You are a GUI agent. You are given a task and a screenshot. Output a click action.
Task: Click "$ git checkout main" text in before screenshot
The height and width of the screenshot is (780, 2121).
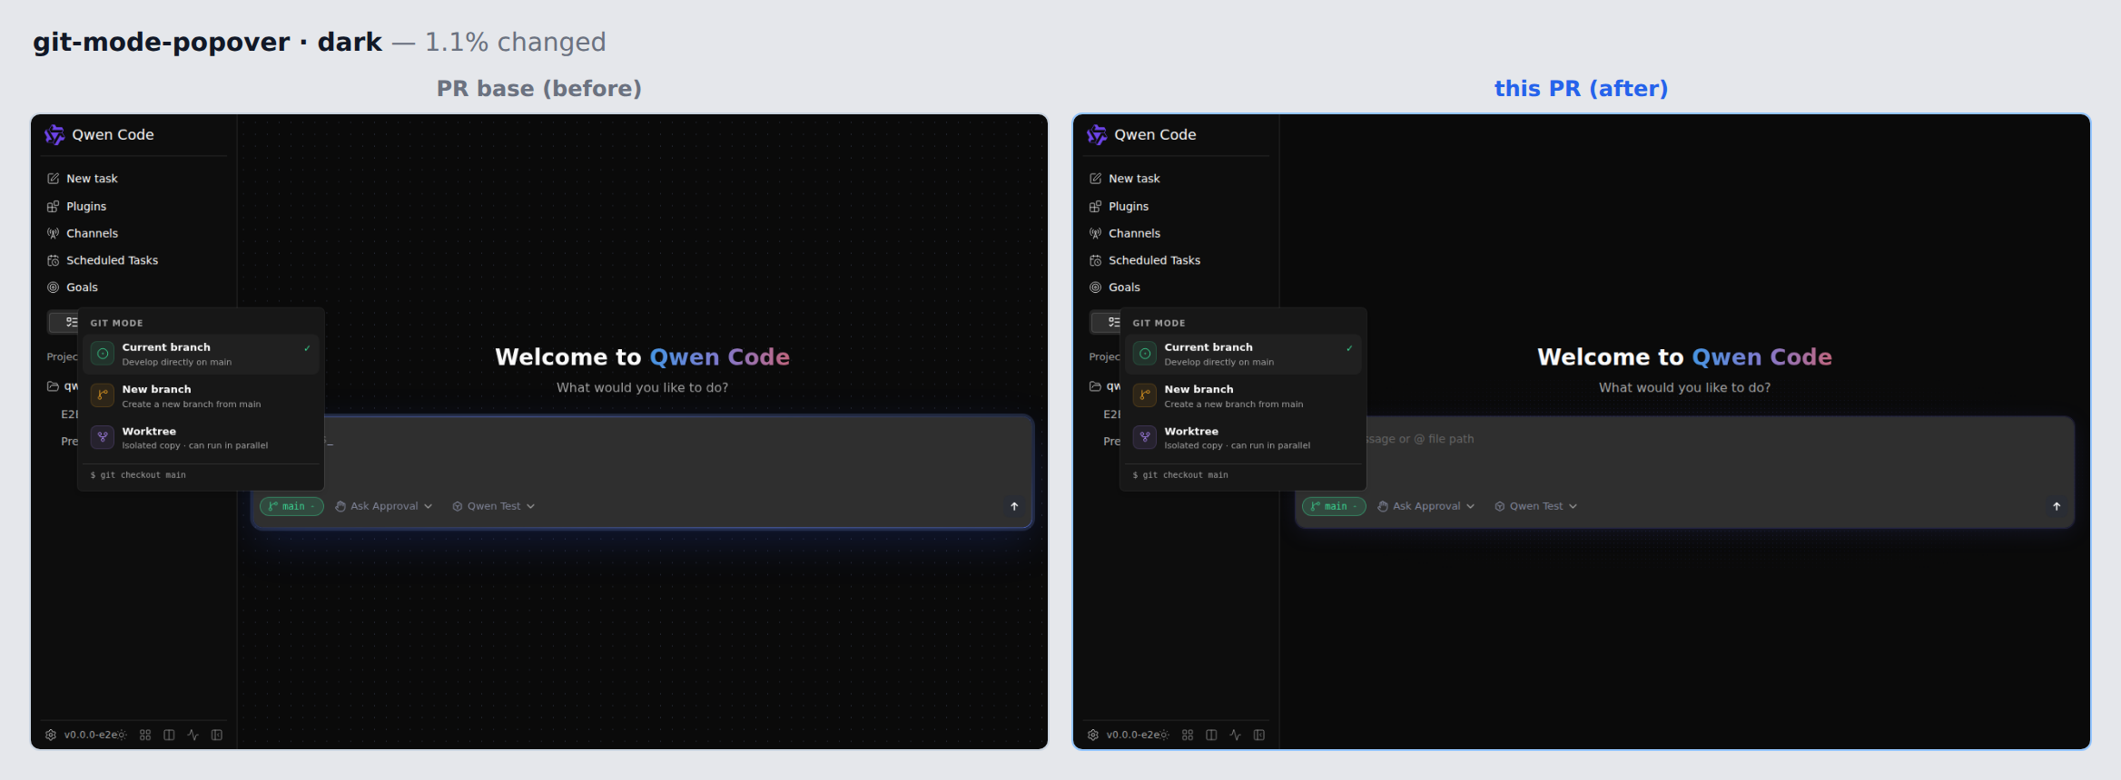coord(138,475)
